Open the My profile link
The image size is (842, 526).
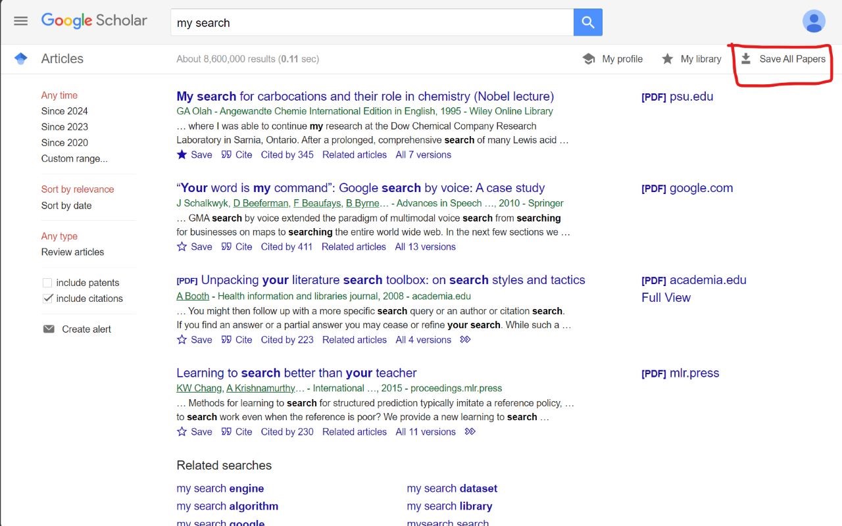coord(622,59)
